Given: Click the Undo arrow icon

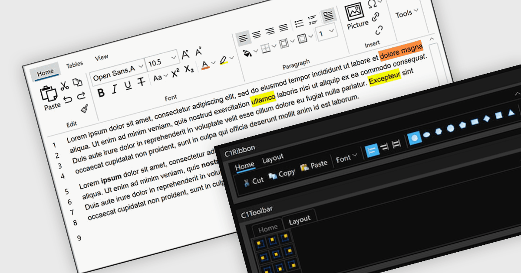Looking at the screenshot, I should point(68,100).
